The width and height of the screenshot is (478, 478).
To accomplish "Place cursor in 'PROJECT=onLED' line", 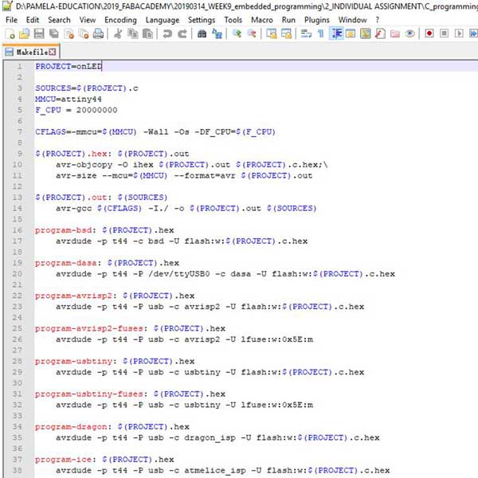I will click(69, 66).
